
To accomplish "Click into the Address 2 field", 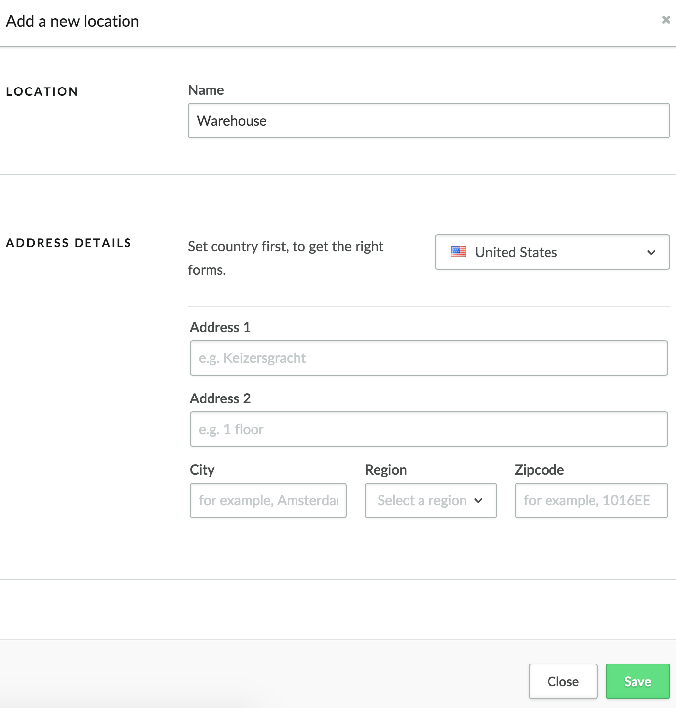I will click(x=428, y=429).
